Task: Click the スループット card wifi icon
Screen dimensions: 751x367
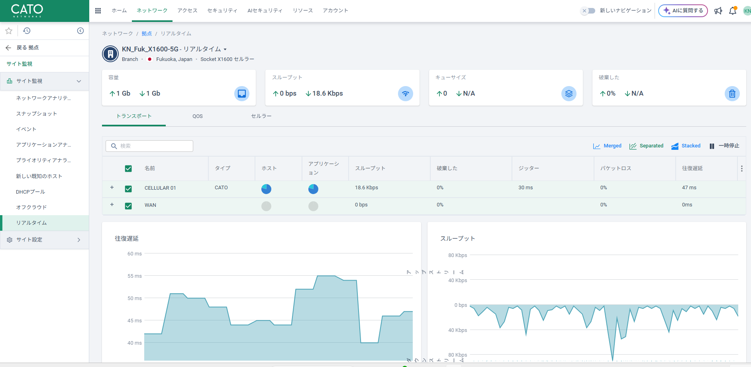Action: coord(406,94)
